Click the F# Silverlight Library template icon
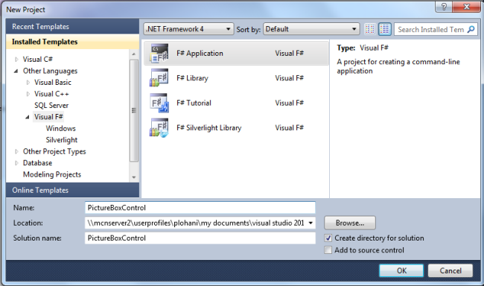The image size is (484, 286). (x=159, y=128)
